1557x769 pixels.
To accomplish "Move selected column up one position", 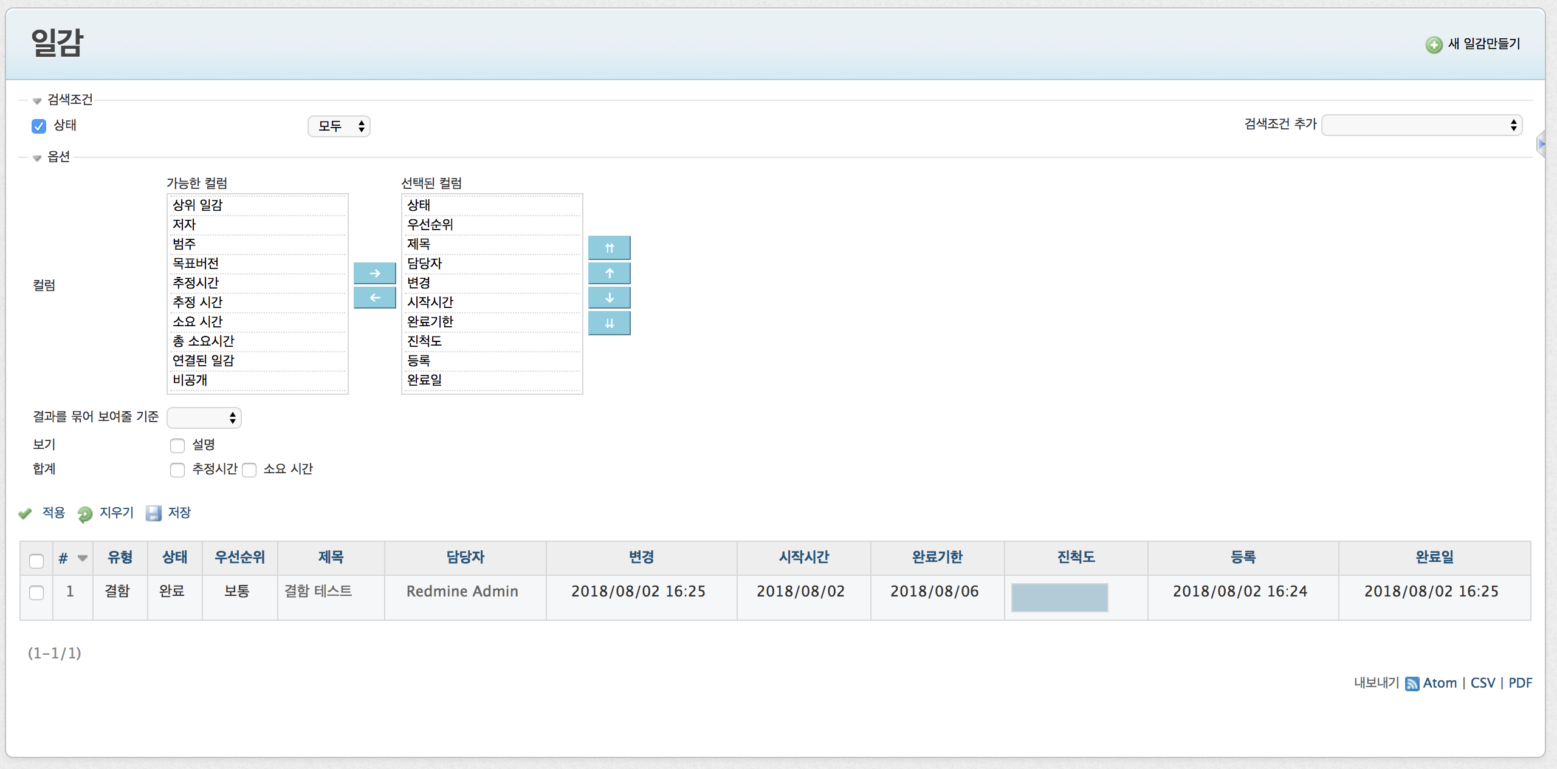I will (609, 273).
